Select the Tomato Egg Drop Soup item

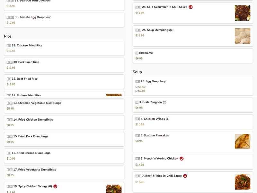pyautogui.click(x=64, y=20)
